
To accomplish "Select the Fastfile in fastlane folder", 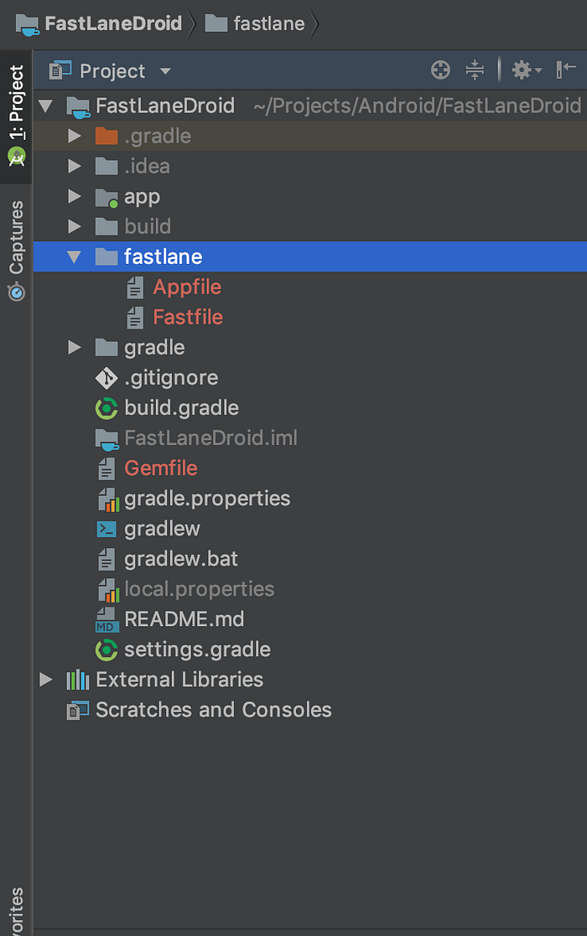I will point(188,318).
